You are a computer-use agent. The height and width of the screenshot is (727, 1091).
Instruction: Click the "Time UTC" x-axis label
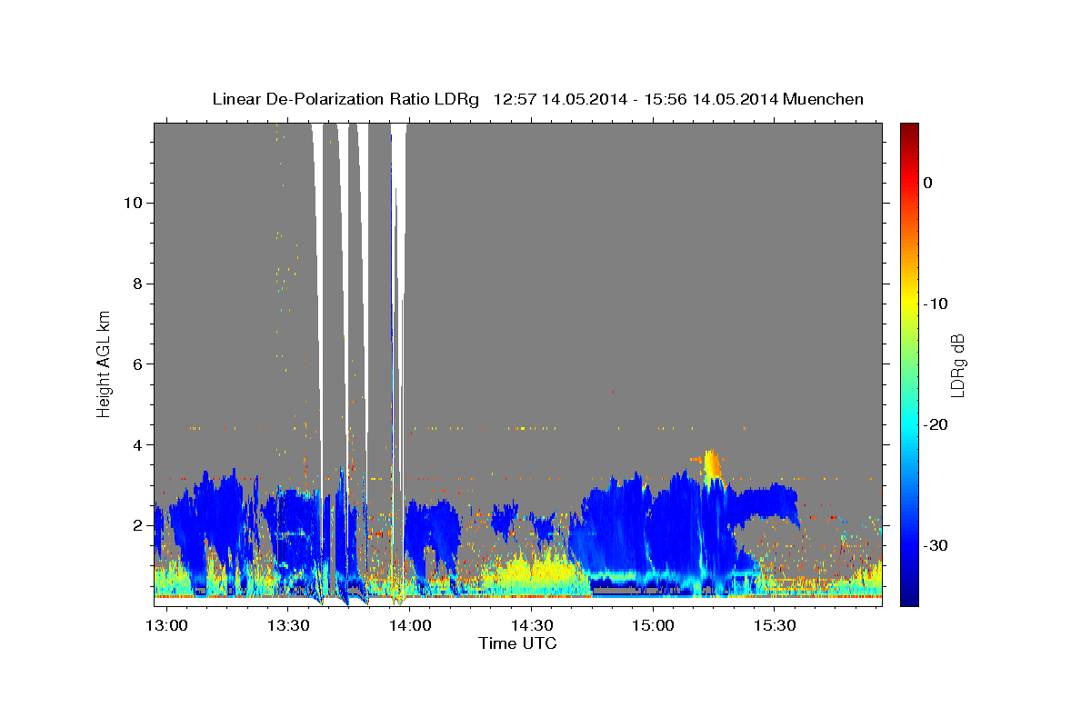(517, 643)
